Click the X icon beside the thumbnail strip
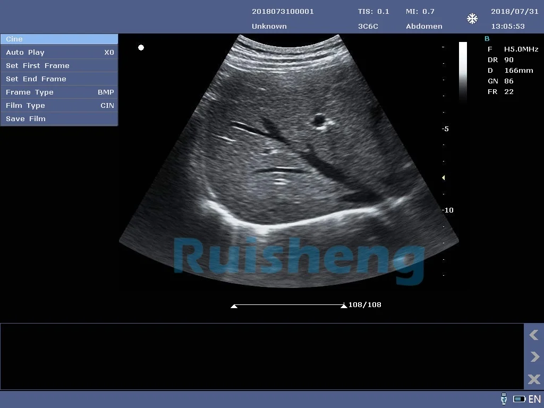Screen dimensions: 544x408 tap(534, 379)
